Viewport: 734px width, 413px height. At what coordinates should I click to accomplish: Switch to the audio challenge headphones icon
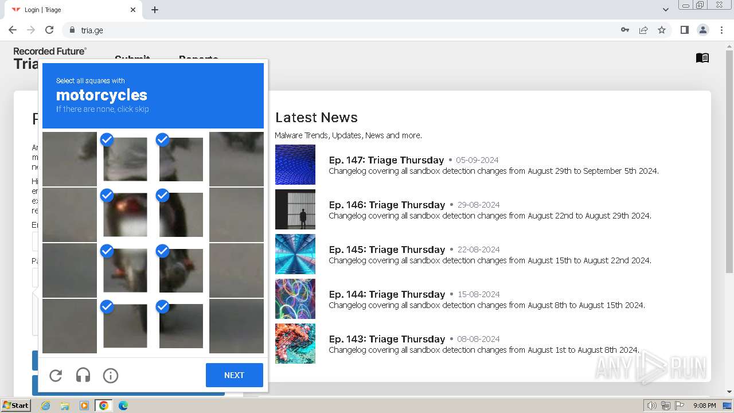[x=83, y=375]
